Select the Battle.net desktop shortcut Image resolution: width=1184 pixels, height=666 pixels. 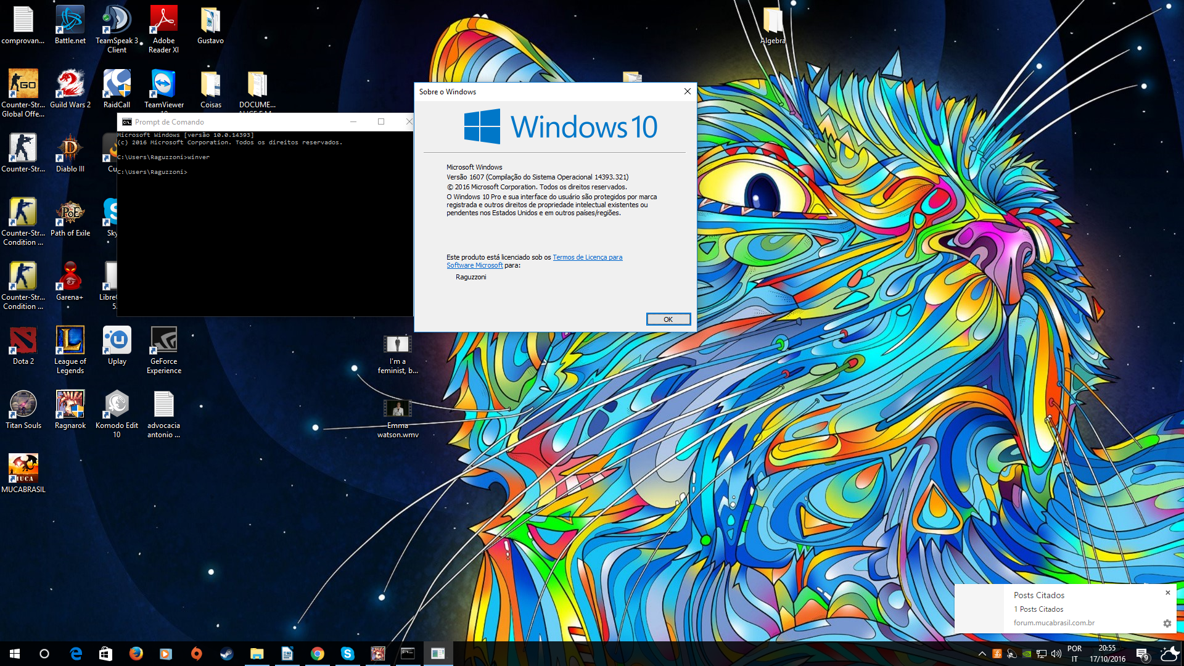point(70,25)
